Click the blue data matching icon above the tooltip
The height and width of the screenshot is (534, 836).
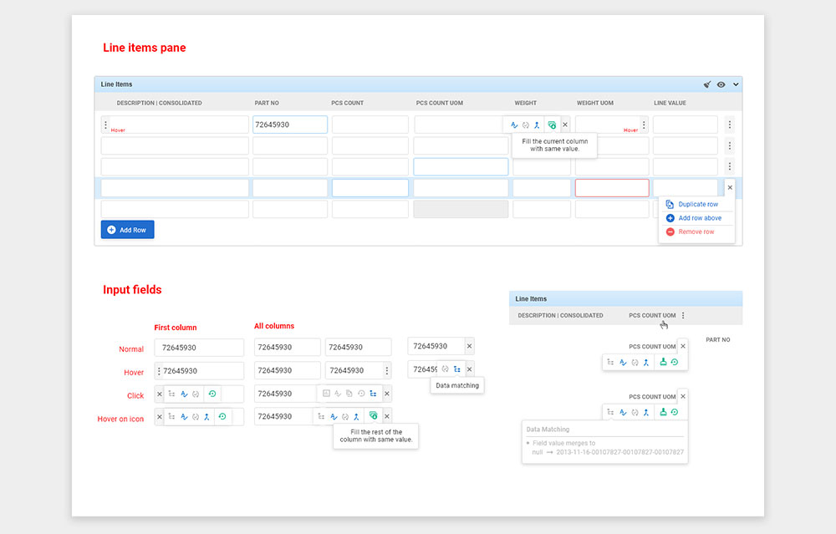pos(457,369)
